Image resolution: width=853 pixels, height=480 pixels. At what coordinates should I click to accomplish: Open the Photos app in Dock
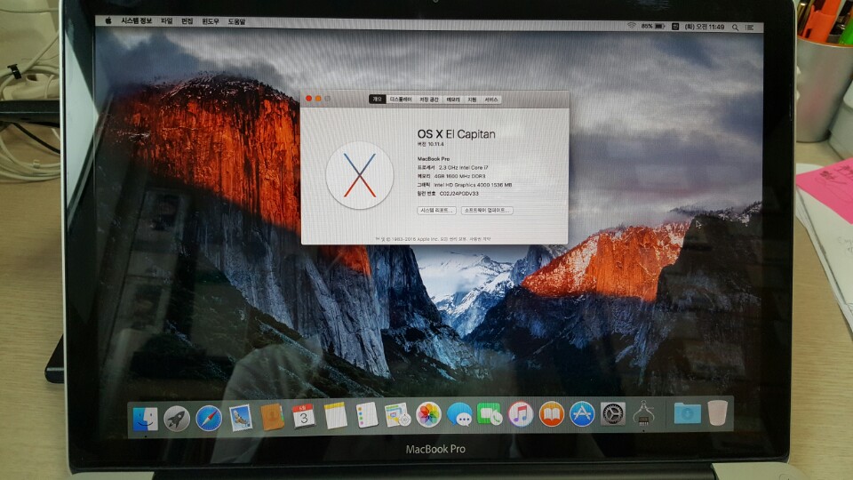coord(429,414)
